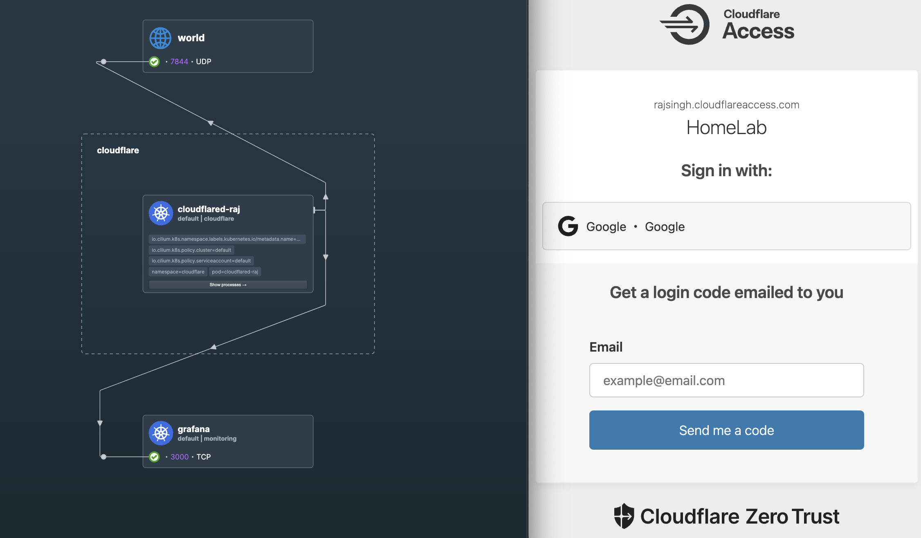Viewport: 921px width, 538px height.
Task: Select the world service card title
Action: [x=191, y=38]
